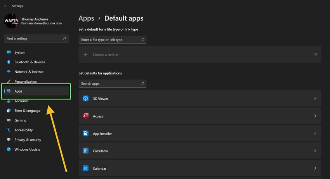The height and width of the screenshot is (179, 330).
Task: Click the Personalization paintbrush icon
Action: click(x=9, y=81)
